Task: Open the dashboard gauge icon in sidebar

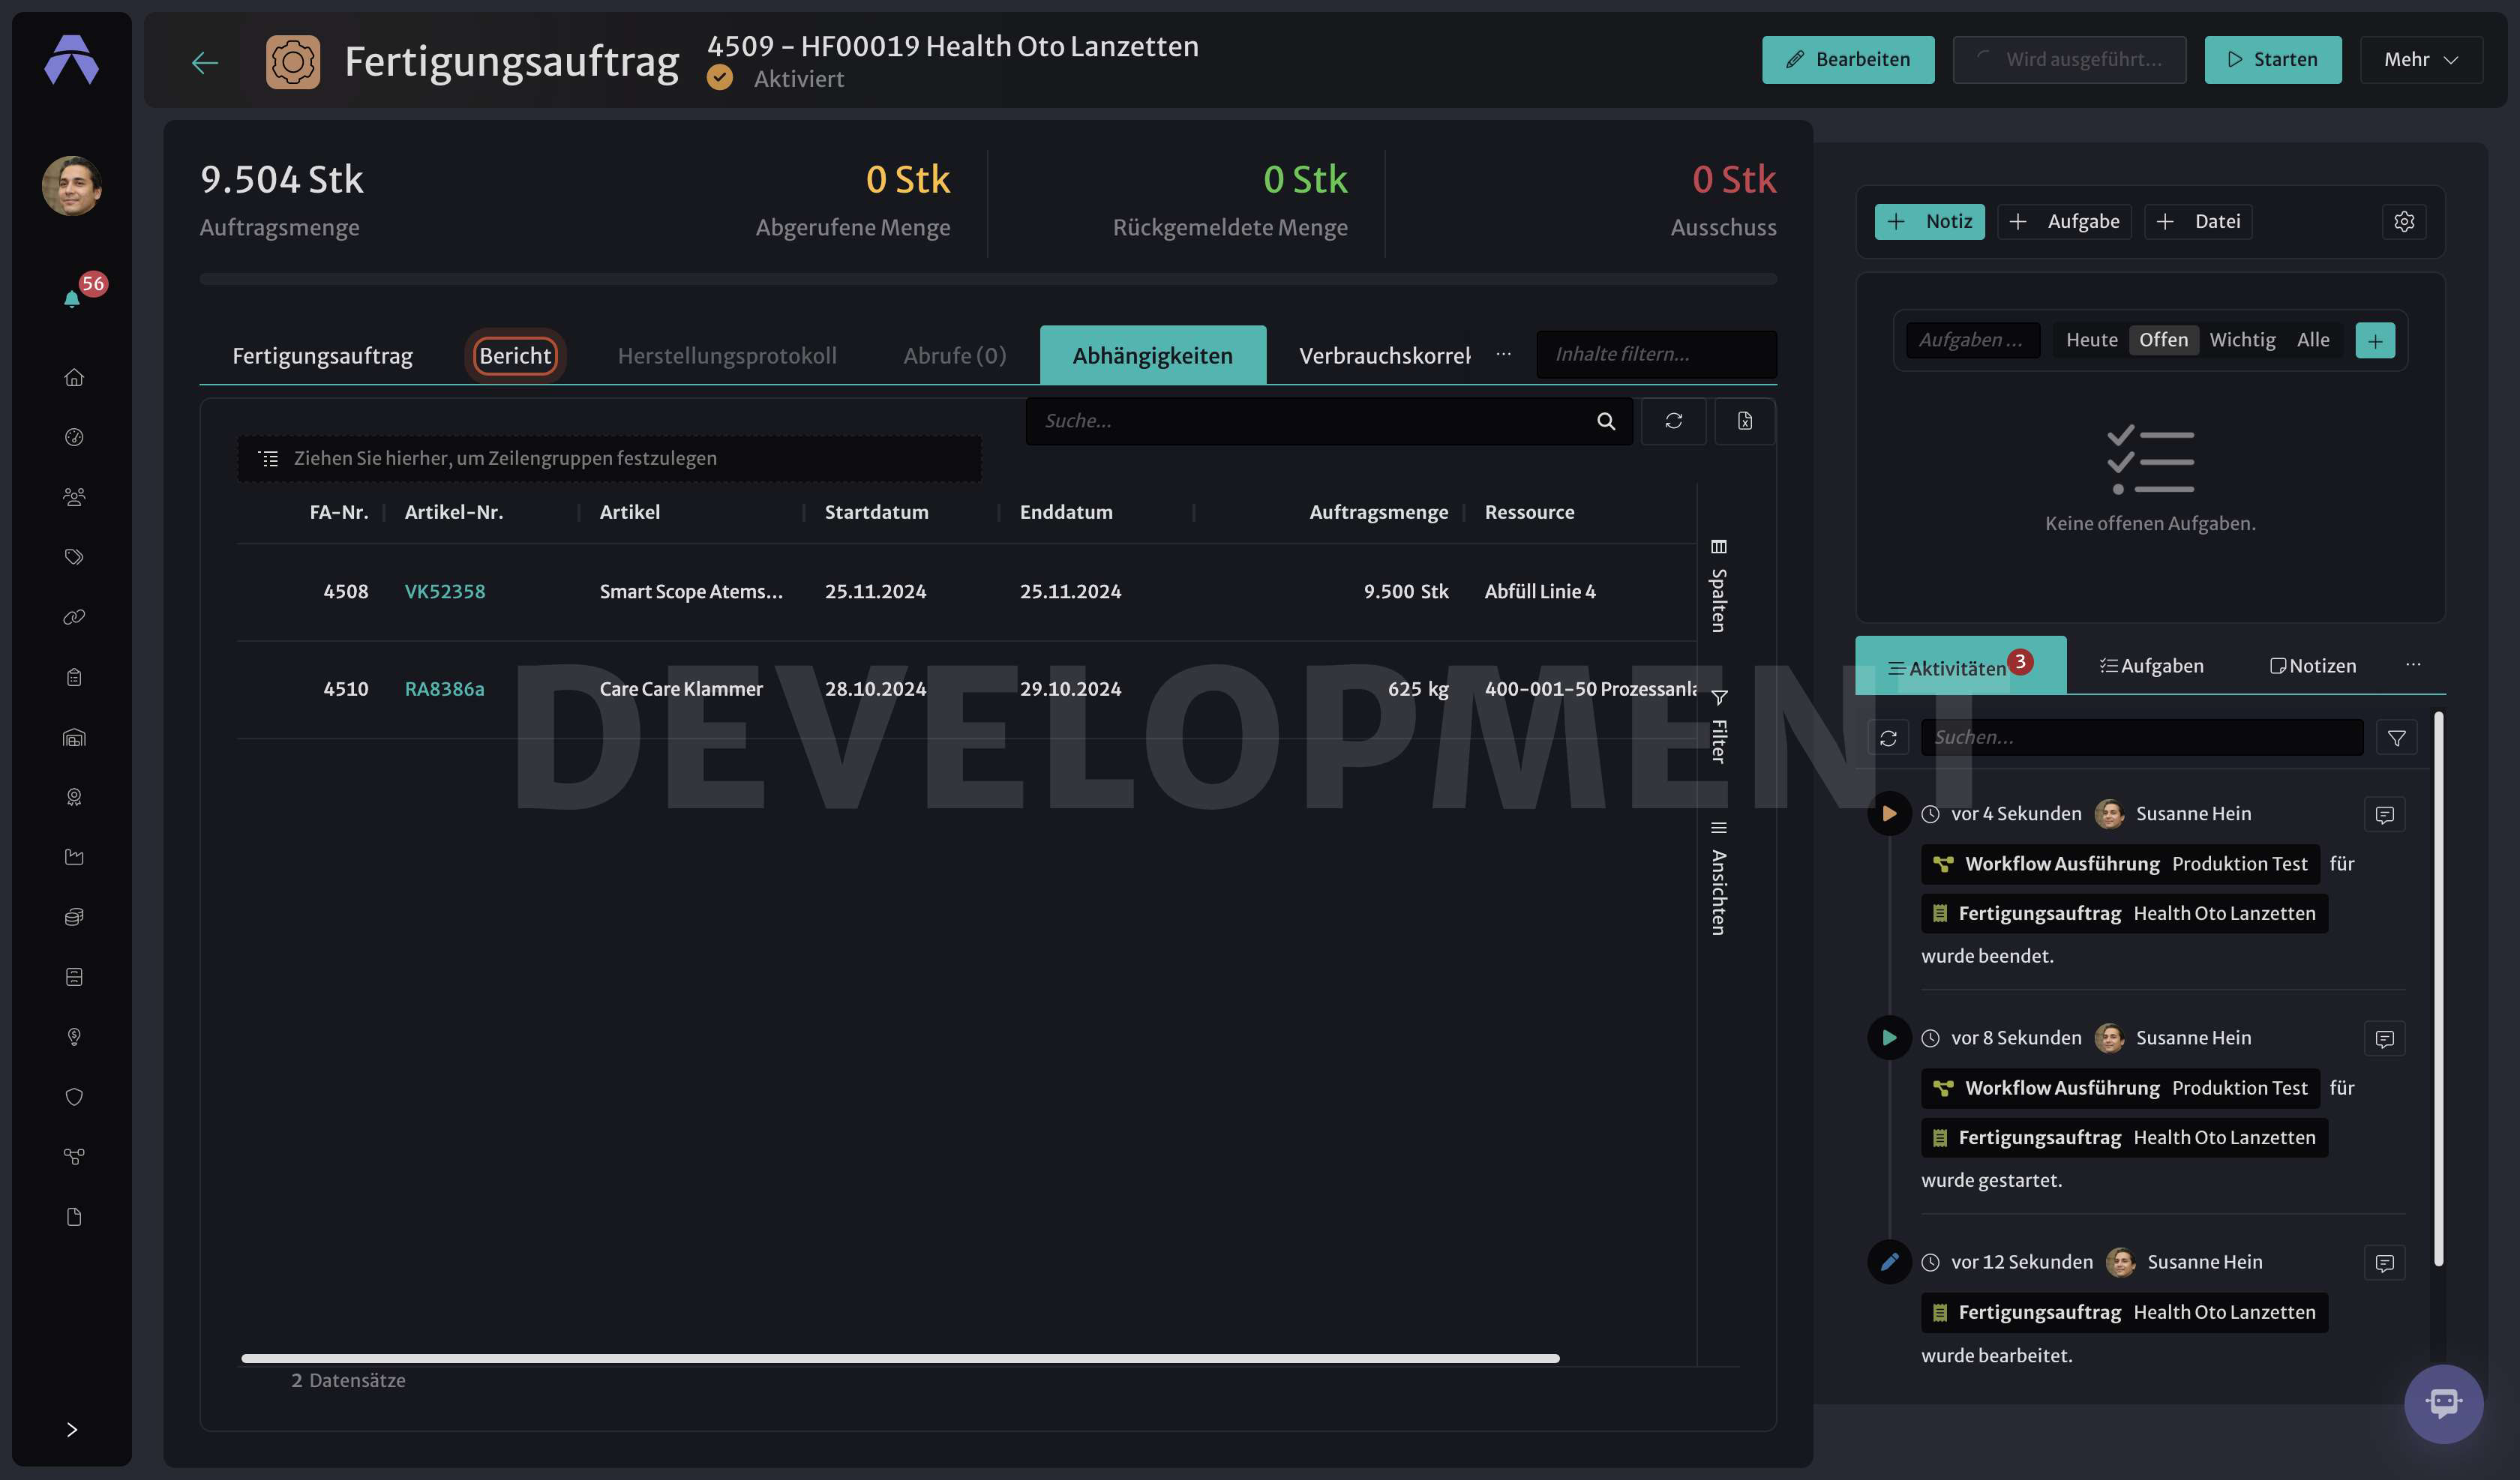Action: (74, 437)
